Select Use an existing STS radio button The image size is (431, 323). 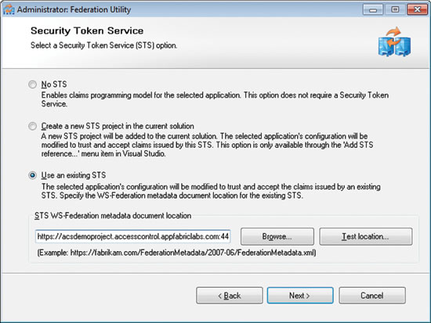(x=32, y=175)
